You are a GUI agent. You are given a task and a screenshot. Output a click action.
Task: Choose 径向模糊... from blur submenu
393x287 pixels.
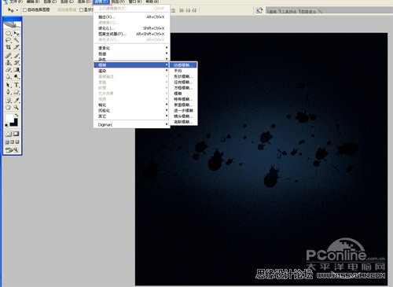pos(183,82)
